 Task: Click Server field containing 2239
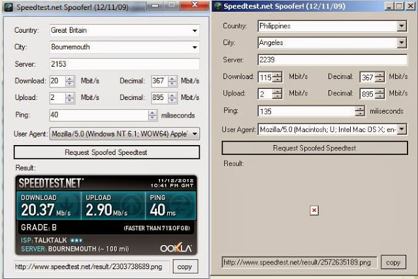[332, 59]
